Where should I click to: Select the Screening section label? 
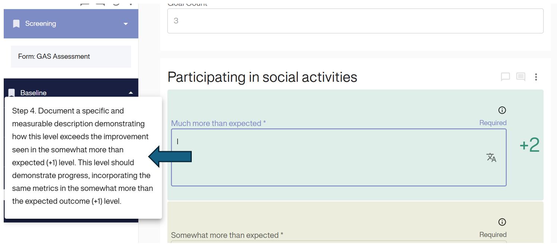[x=41, y=24]
